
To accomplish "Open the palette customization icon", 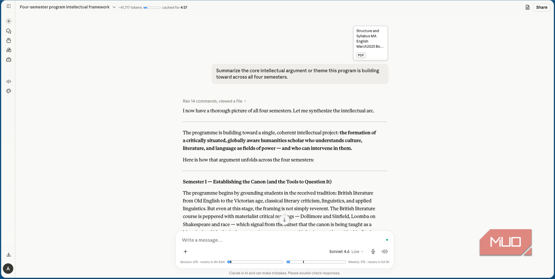I will point(9,91).
